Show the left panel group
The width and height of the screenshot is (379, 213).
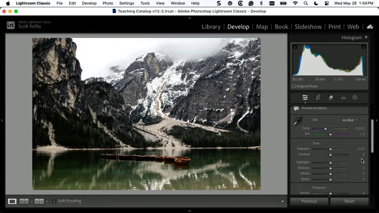coord(2,120)
